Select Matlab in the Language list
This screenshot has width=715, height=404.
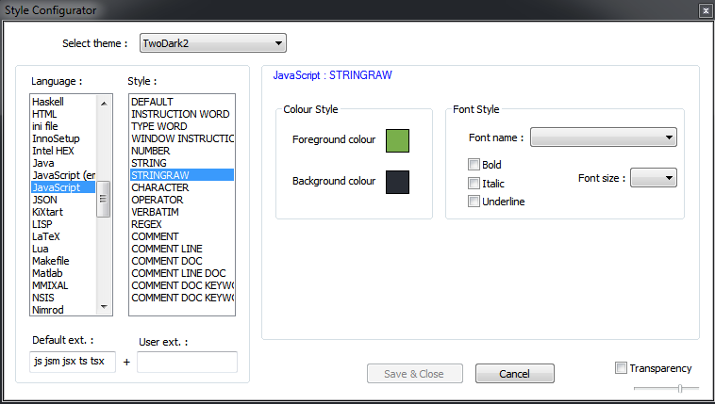pos(63,273)
